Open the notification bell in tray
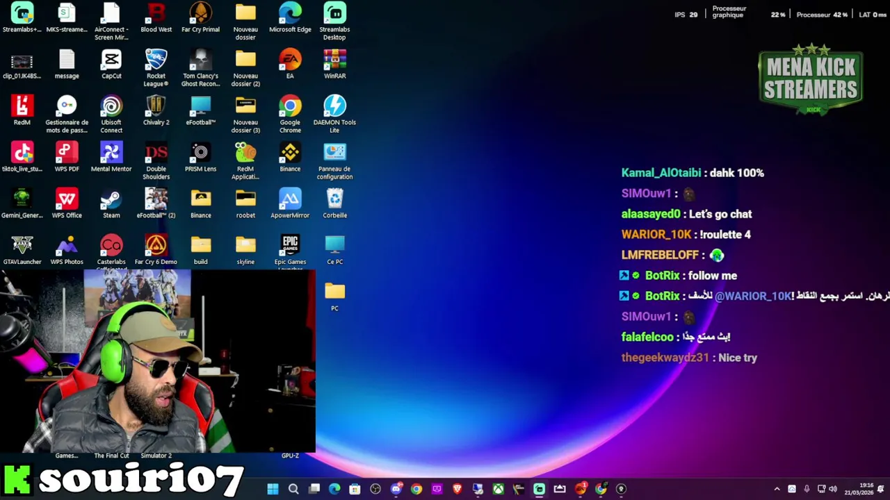 (x=880, y=489)
